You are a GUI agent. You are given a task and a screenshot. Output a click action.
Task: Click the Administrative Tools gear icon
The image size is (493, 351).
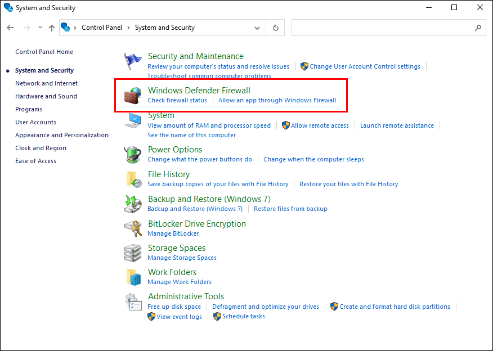133,302
